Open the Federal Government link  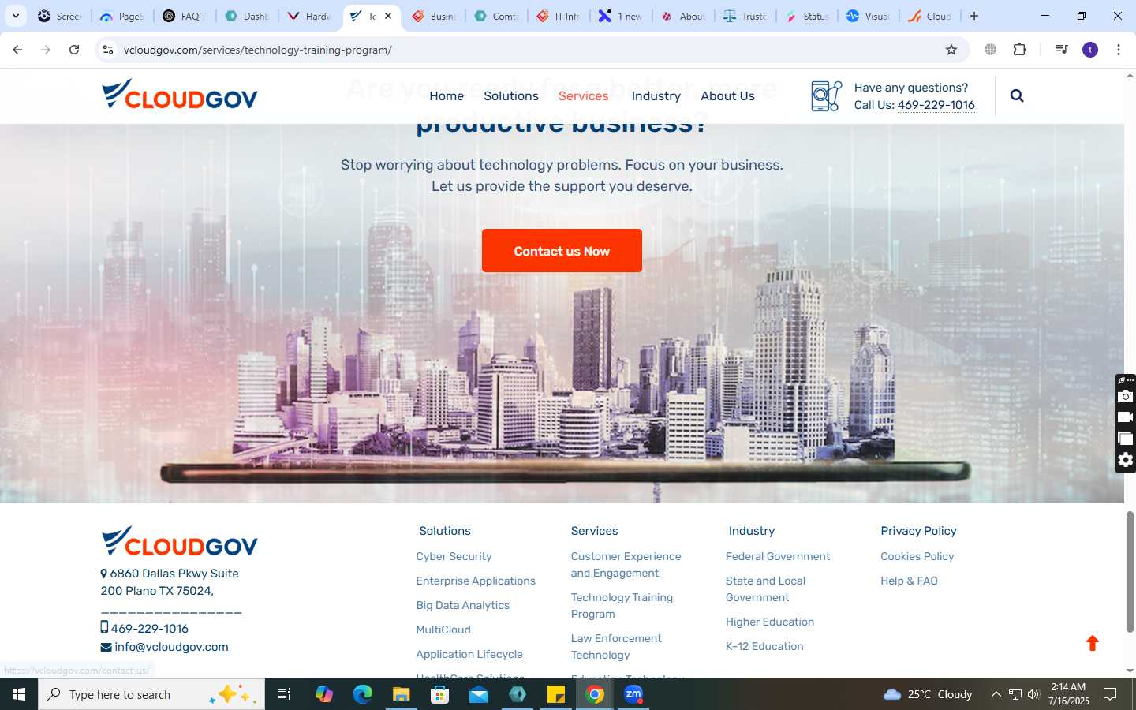point(778,556)
